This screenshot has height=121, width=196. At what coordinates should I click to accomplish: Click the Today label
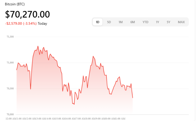(43, 23)
